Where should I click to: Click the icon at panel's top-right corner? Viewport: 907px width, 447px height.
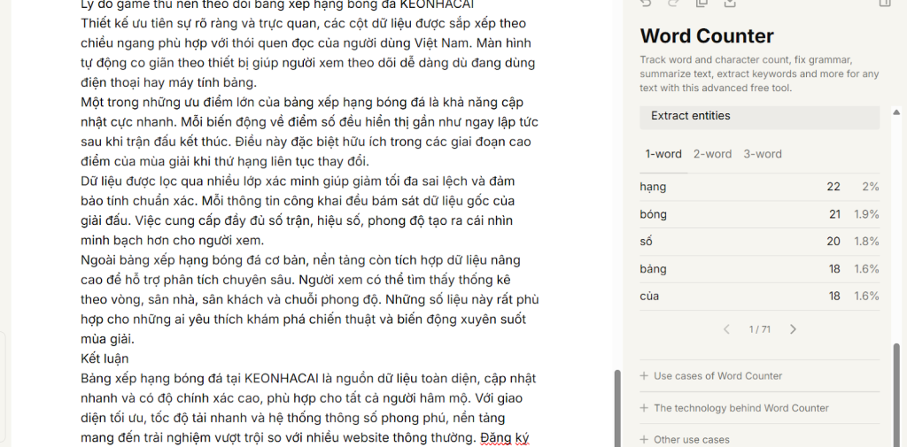point(884,4)
